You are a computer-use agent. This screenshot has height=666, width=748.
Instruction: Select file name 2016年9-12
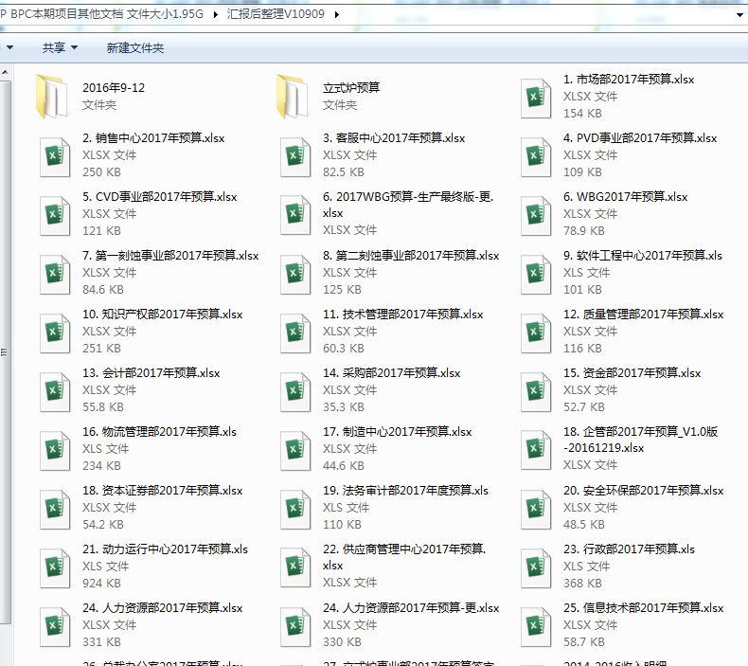pyautogui.click(x=114, y=88)
